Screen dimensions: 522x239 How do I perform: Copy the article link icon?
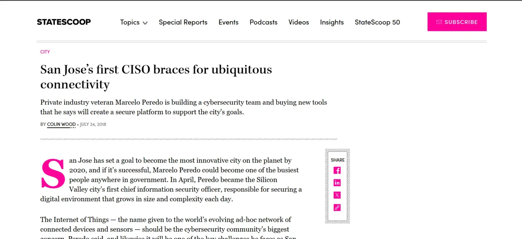pos(337,207)
